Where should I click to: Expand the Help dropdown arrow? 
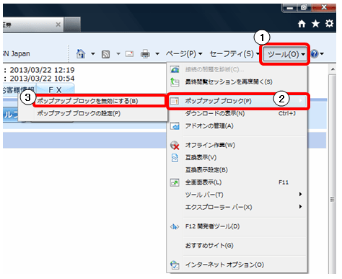(322, 54)
